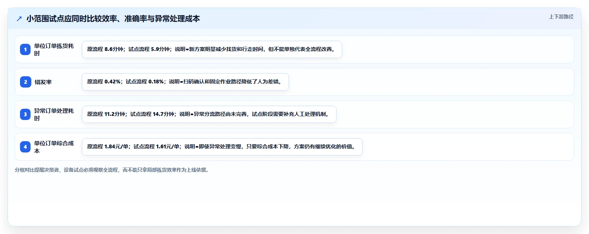Select the number 4 step badge

pos(25,147)
